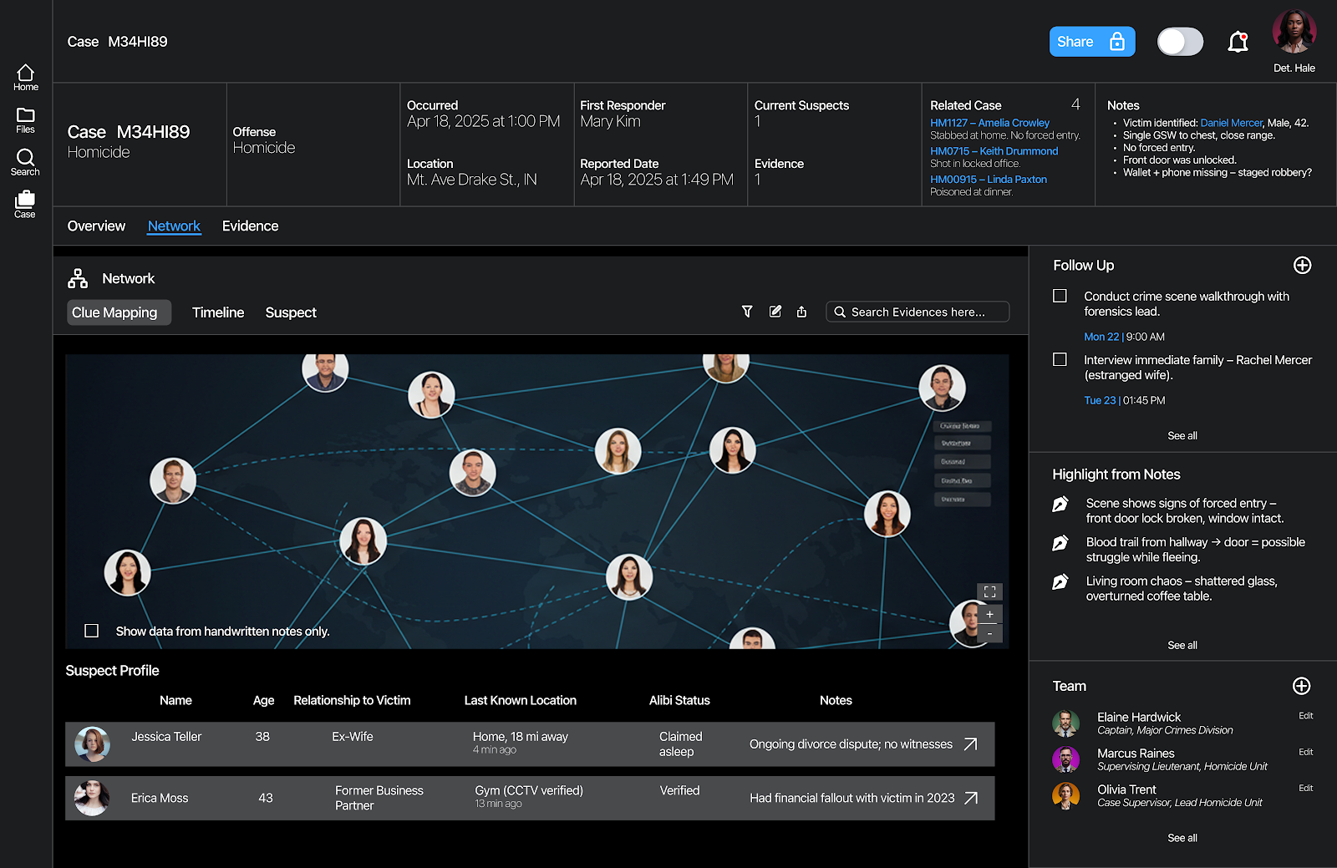Select Erica Moss's photo in suspect table

[x=92, y=798]
